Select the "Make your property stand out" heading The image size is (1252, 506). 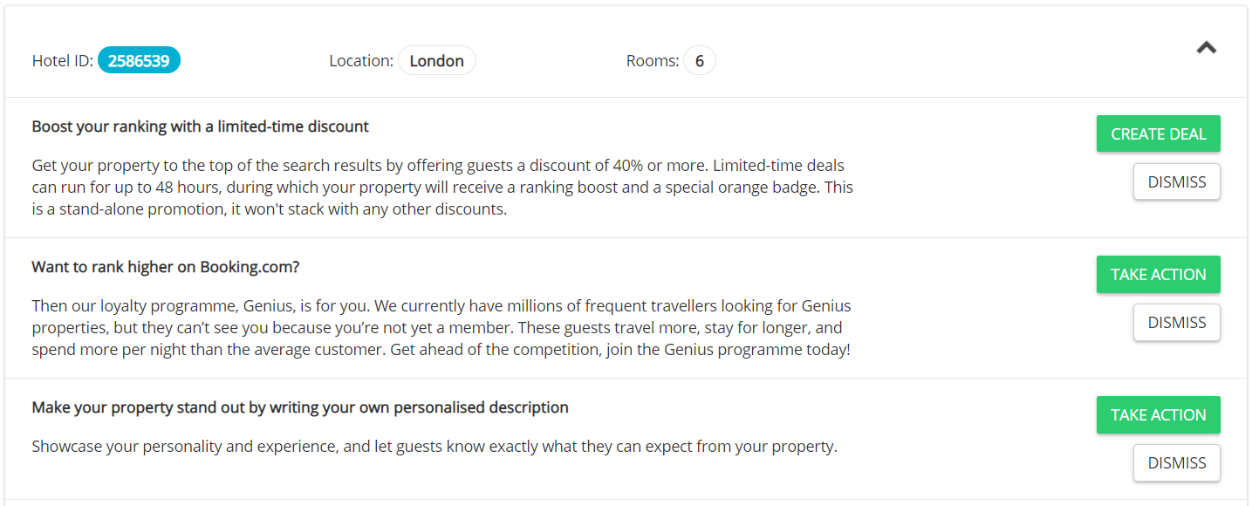[299, 407]
